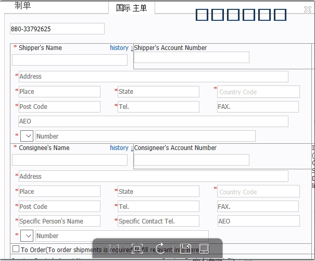Click the 1:1 actual size icon
The width and height of the screenshot is (315, 261).
coord(114,248)
